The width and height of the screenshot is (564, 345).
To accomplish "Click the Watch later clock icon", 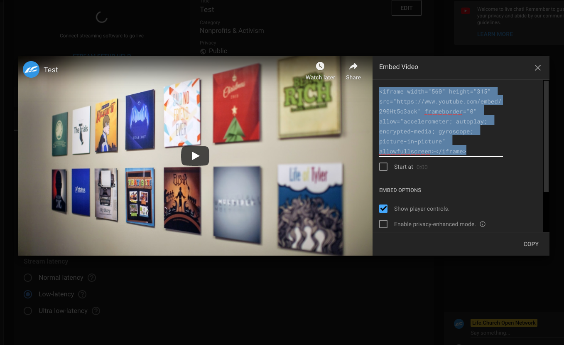I will [320, 67].
